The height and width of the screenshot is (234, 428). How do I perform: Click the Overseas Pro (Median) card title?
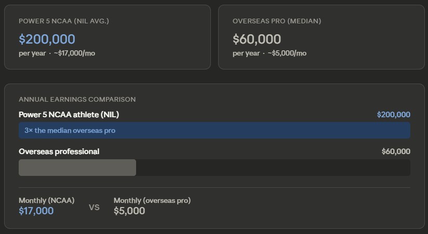(277, 21)
